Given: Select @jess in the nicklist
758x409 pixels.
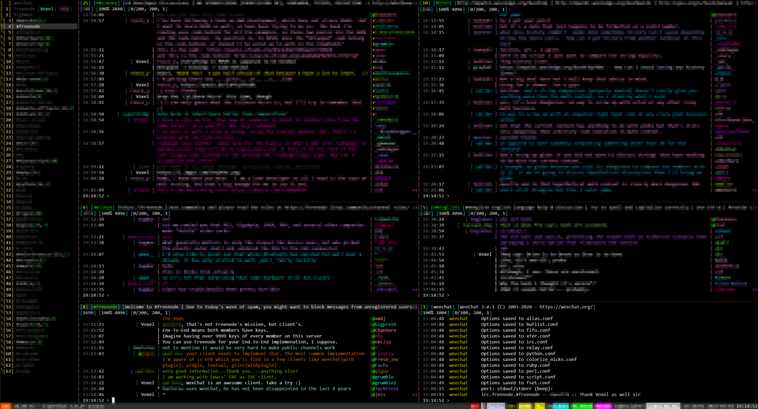Looking at the screenshot, I should coord(379,394).
